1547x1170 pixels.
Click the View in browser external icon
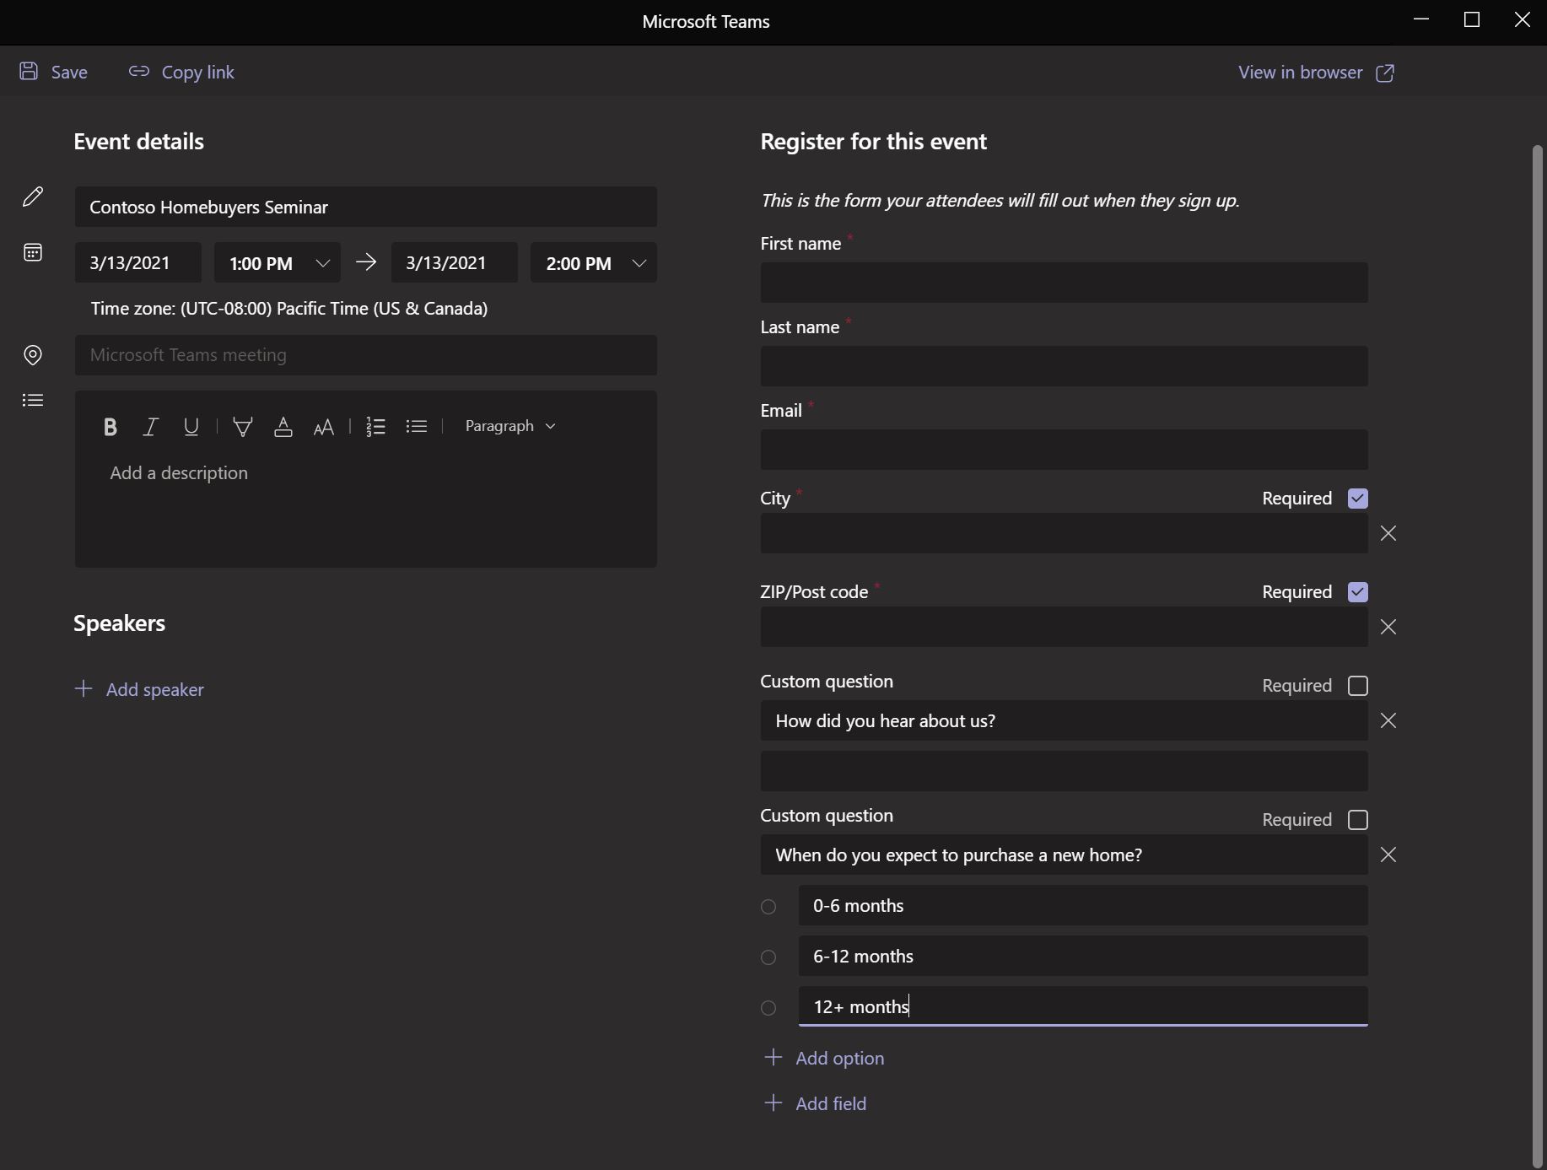(1385, 73)
